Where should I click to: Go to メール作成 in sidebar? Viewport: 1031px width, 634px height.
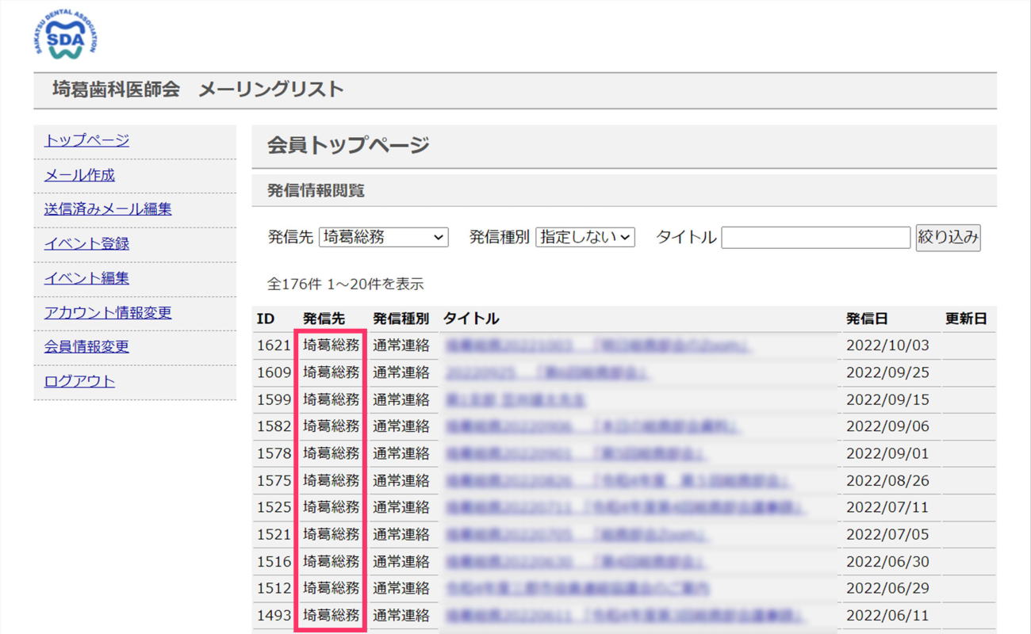(x=79, y=175)
